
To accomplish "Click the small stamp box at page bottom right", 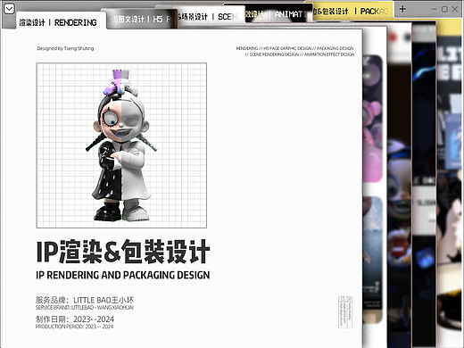I will (345, 312).
